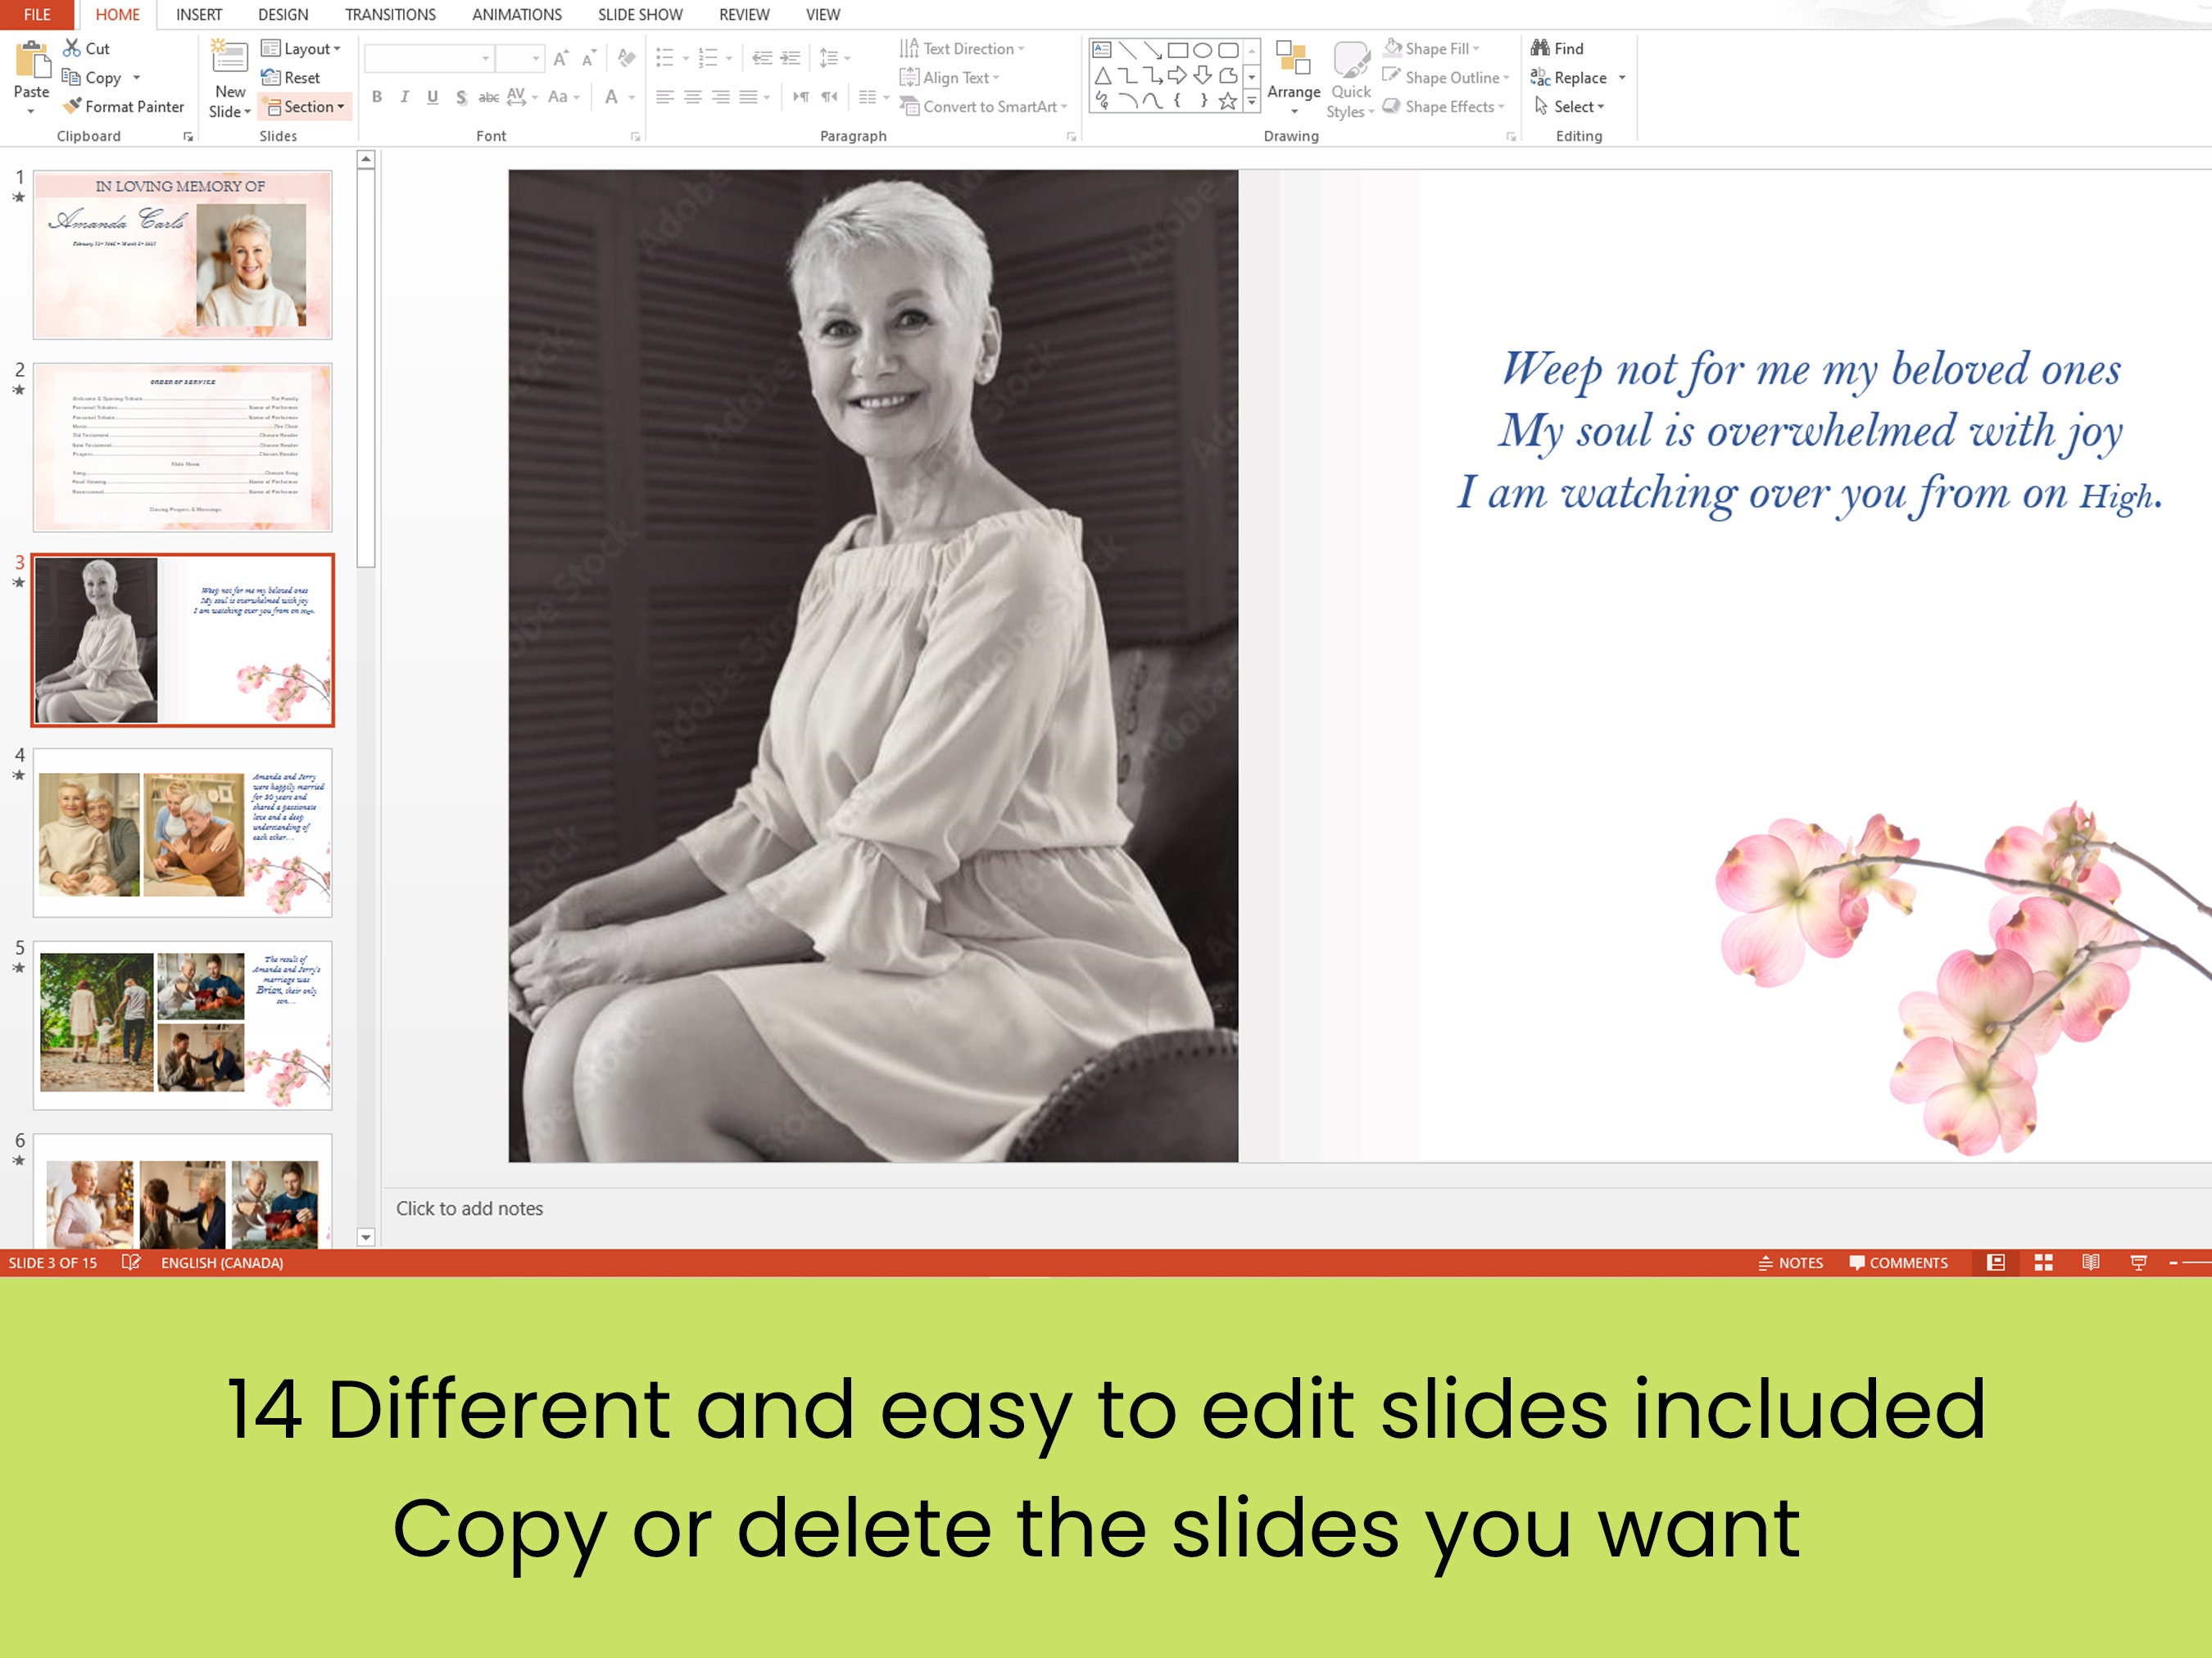
Task: Click the Increase Font Size icon
Action: tap(560, 58)
